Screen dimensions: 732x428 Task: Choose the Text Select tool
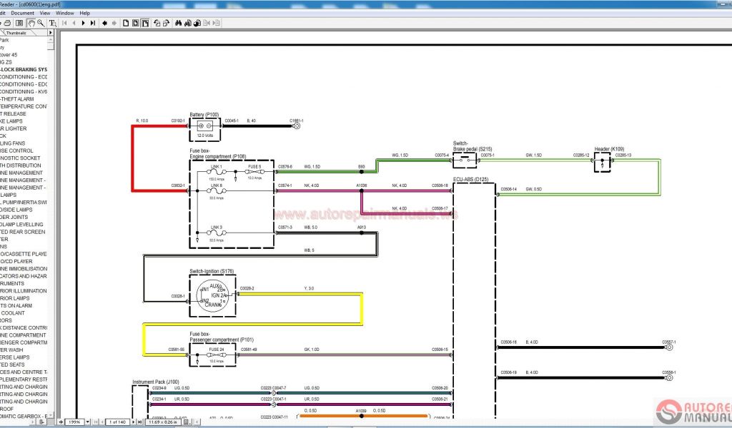coord(52,23)
